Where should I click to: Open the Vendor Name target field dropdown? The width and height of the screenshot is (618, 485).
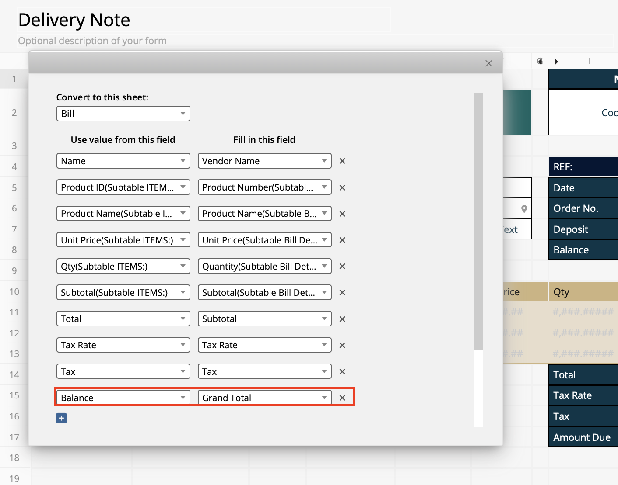(x=264, y=161)
